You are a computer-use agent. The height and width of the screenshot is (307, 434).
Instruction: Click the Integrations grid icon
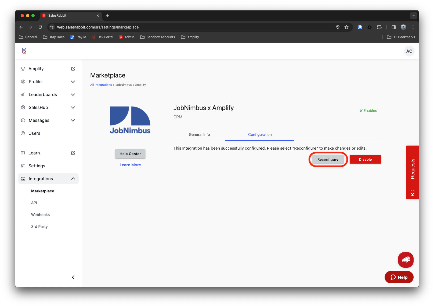[23, 179]
